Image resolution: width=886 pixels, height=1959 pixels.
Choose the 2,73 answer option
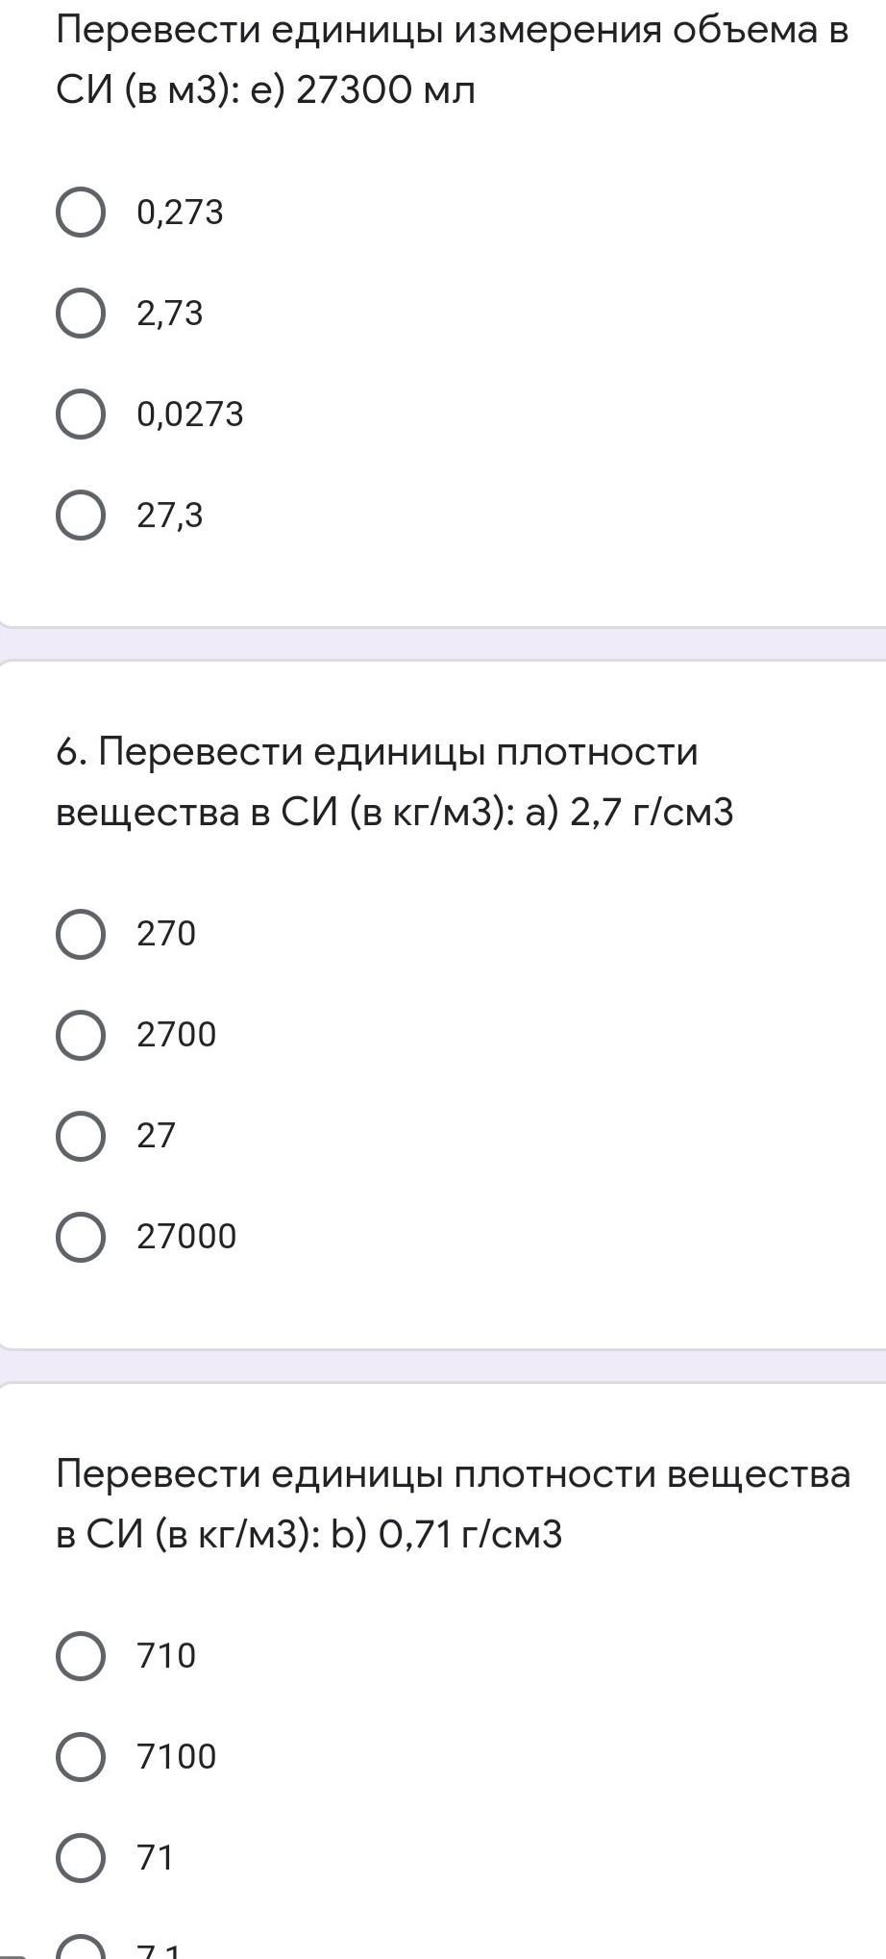click(x=81, y=314)
